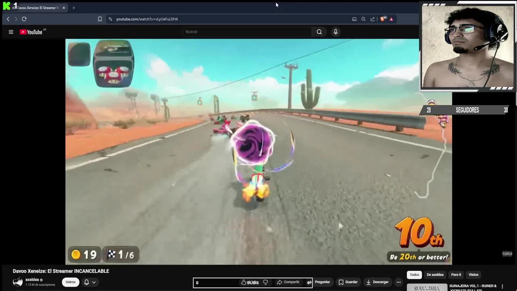
Task: Select the Para ti filter chip
Action: point(456,275)
